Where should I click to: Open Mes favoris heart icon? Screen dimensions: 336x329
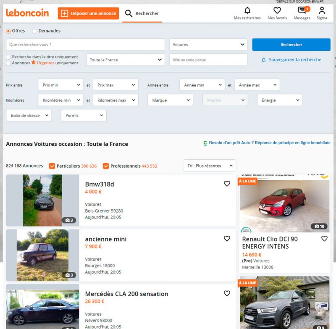pos(277,10)
